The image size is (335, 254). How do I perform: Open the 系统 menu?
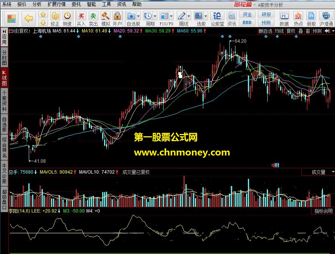point(6,4)
